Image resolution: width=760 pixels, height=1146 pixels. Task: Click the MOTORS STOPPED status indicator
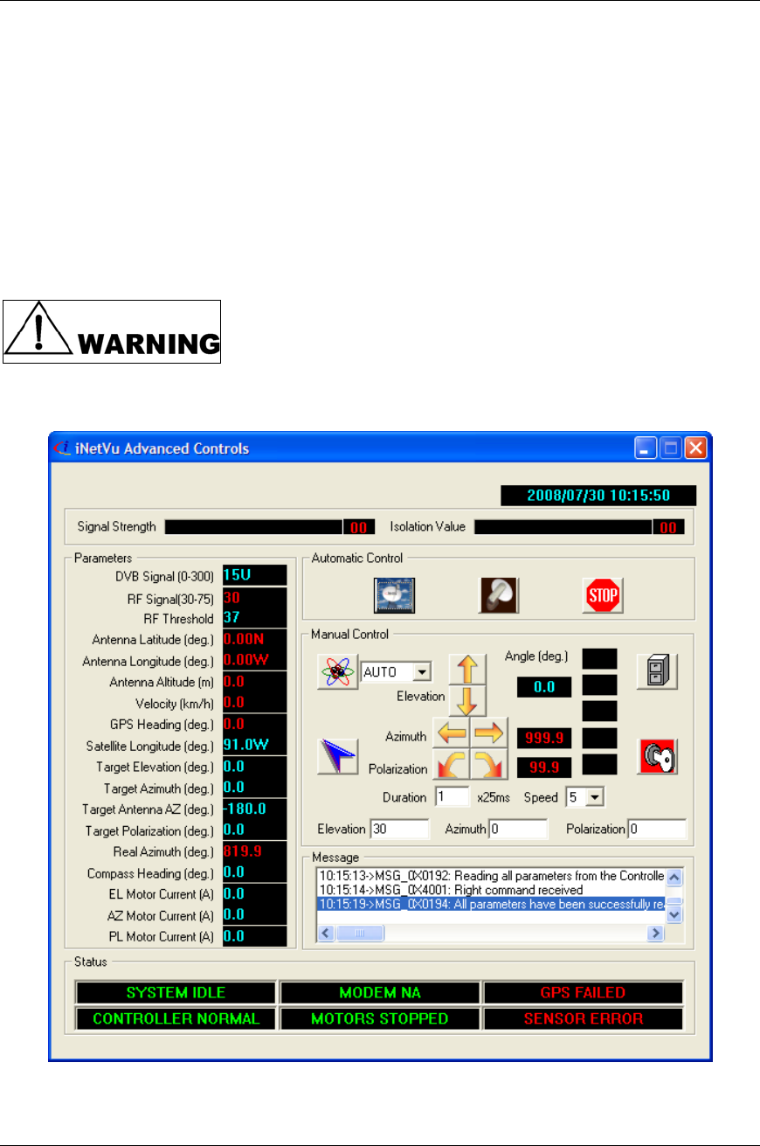(380, 1019)
